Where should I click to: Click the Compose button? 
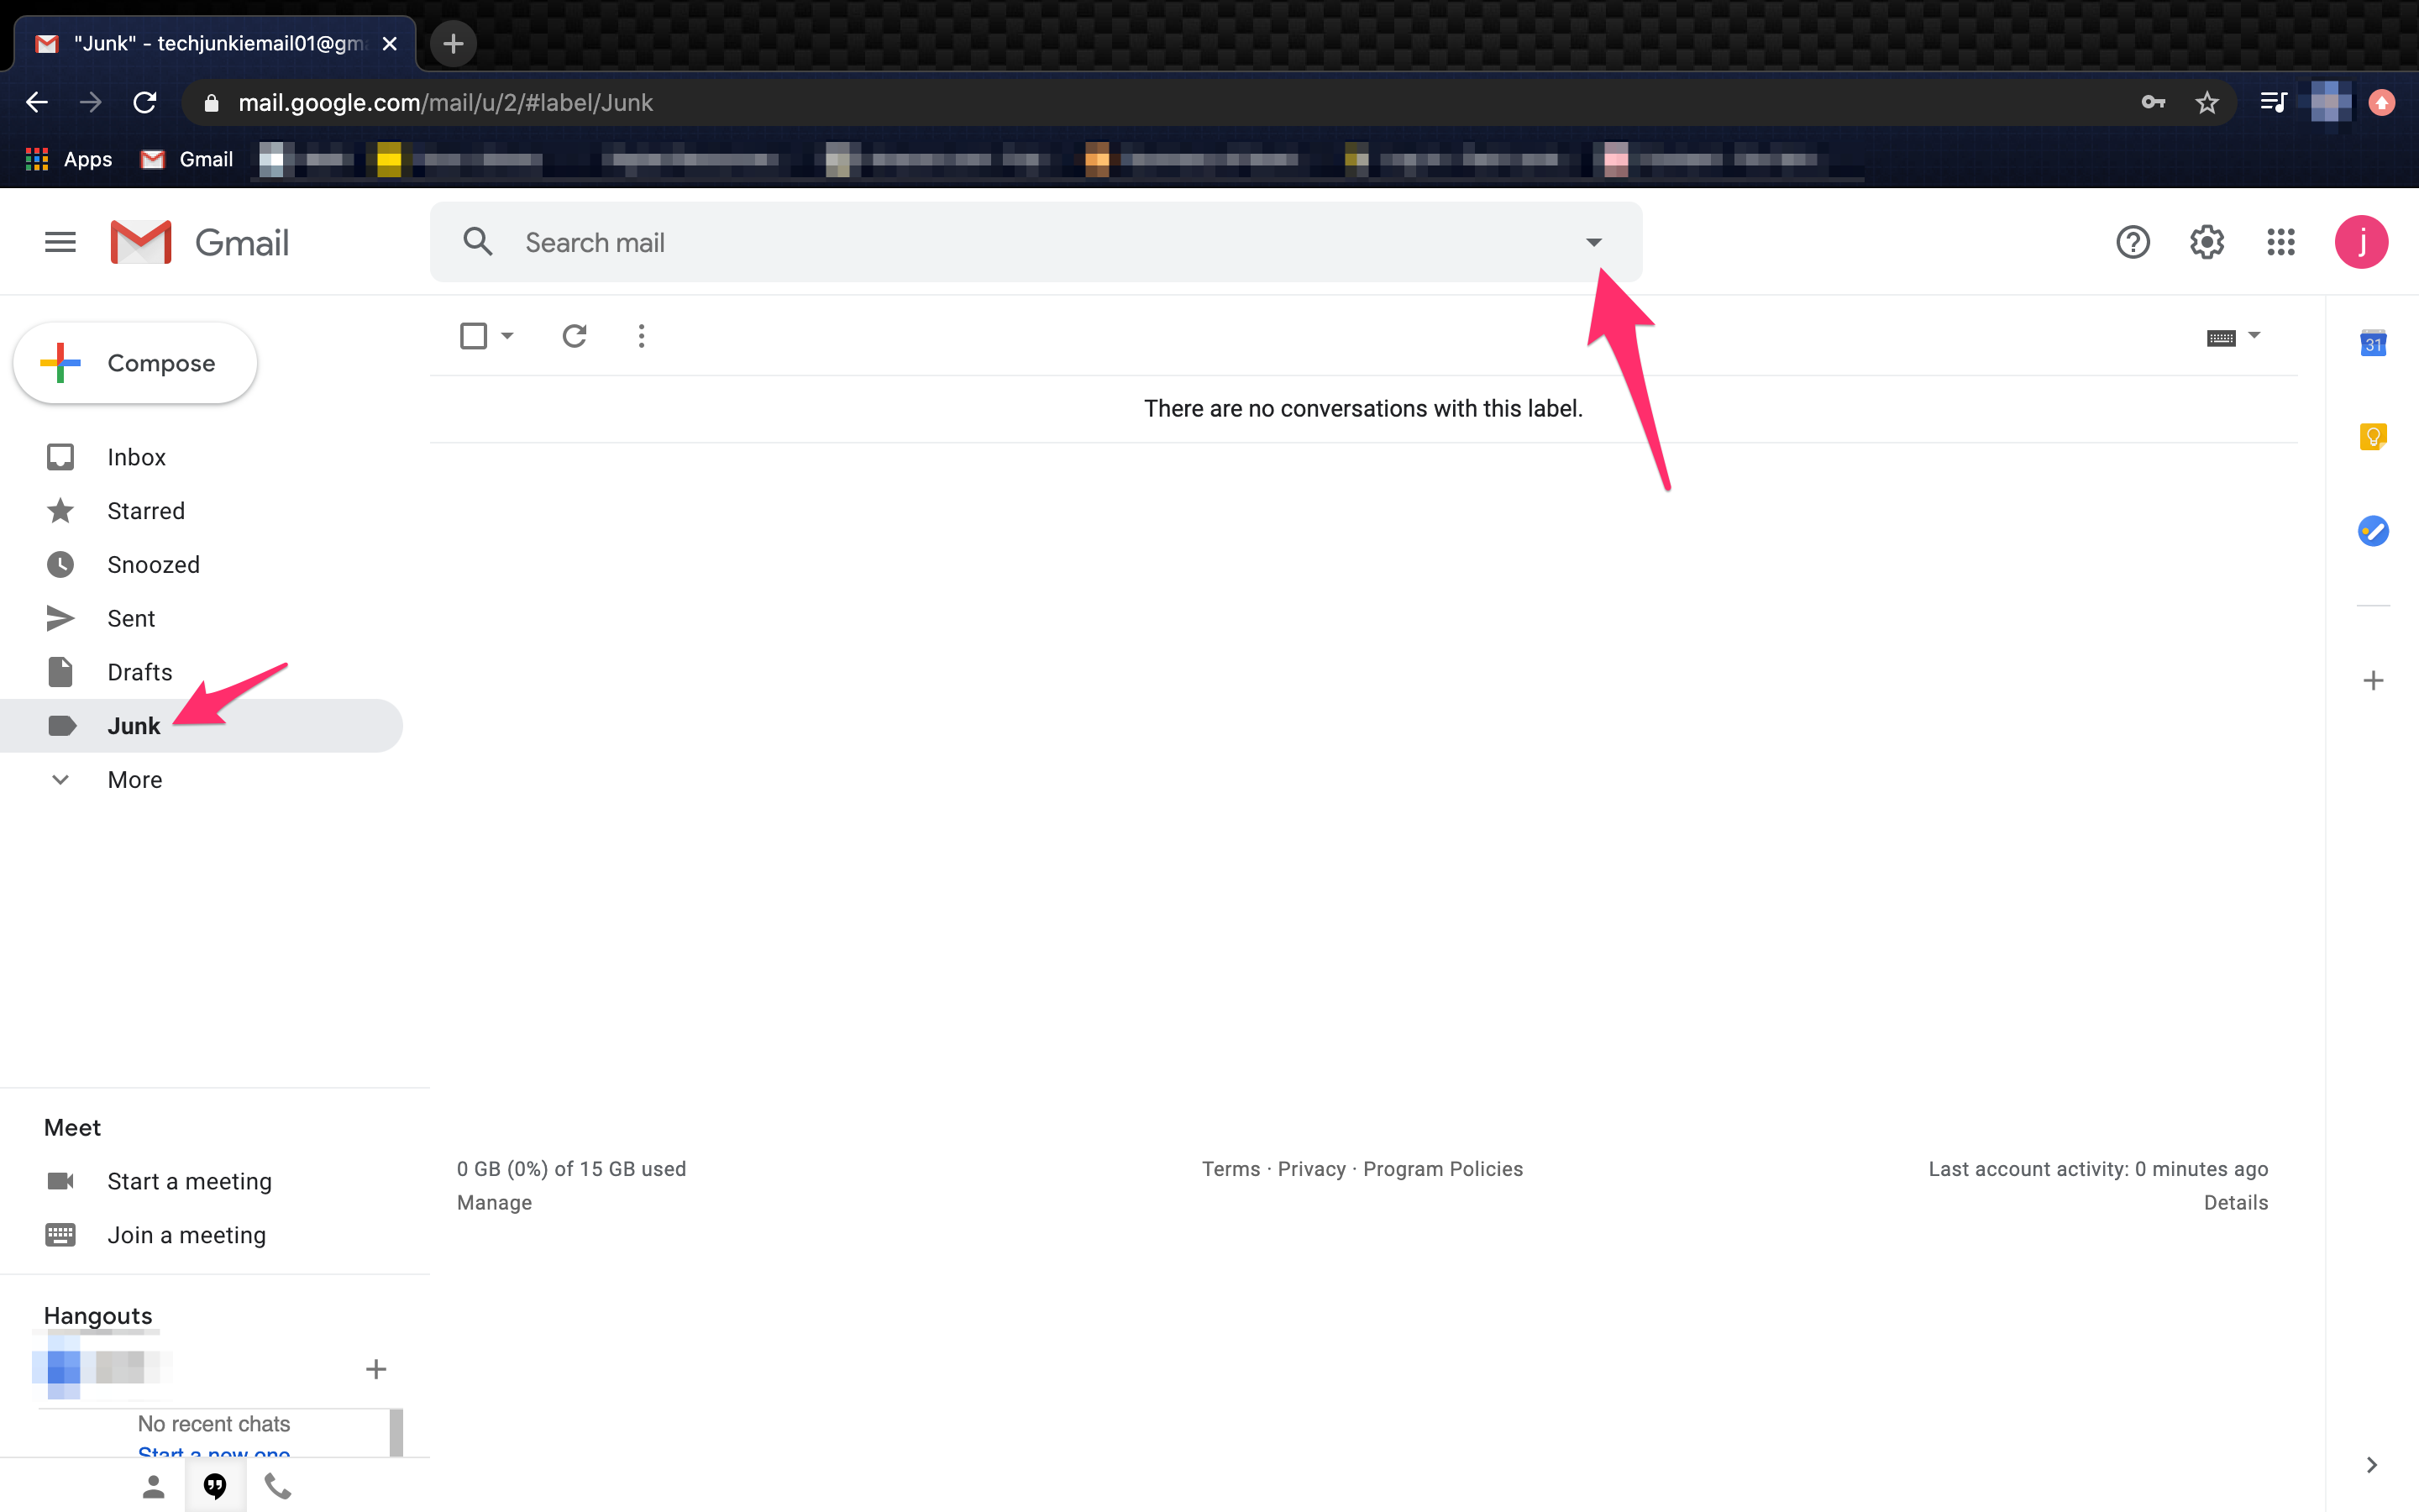coord(136,363)
